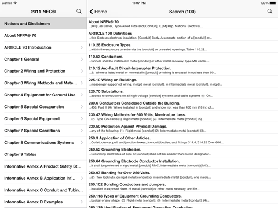The width and height of the screenshot is (278, 208).
Task: Expand Chapter 4 Equipment for General Use chevron
Action: (82, 95)
